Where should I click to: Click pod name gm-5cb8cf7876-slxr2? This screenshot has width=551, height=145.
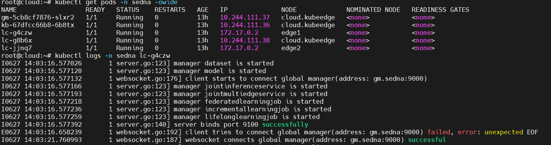pyautogui.click(x=38, y=18)
